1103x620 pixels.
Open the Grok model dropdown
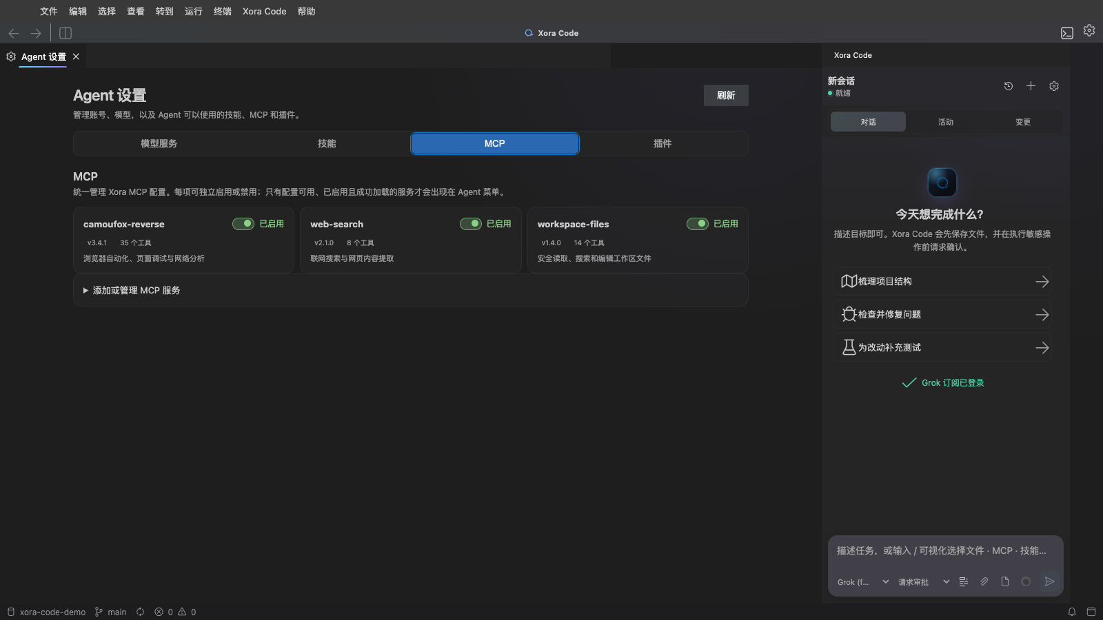click(x=863, y=582)
